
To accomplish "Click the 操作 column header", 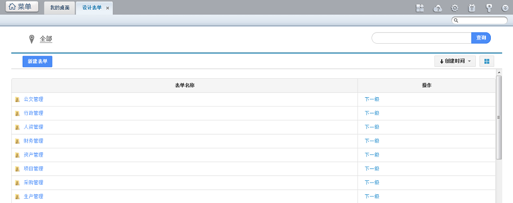I will (427, 86).
